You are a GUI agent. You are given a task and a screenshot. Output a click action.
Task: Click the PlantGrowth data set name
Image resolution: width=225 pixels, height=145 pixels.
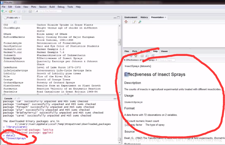click(12, 86)
